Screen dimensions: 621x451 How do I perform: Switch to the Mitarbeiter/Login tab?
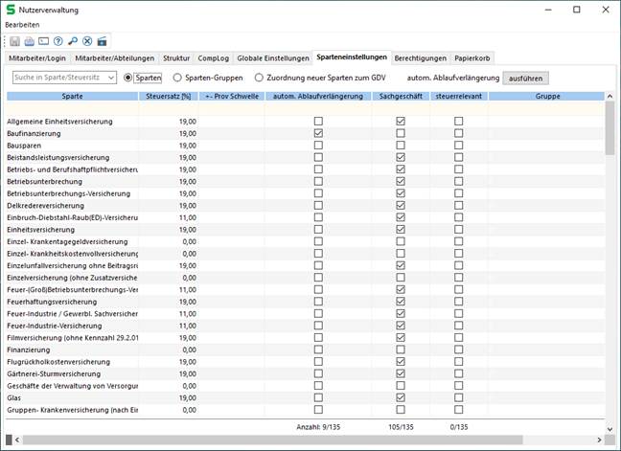(37, 57)
